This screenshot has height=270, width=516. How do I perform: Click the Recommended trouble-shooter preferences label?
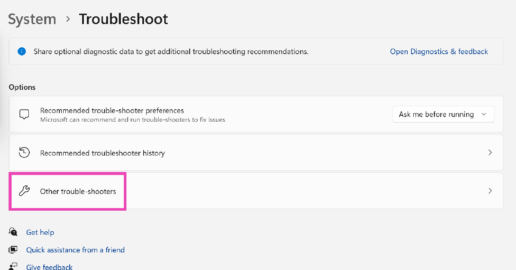pyautogui.click(x=112, y=110)
